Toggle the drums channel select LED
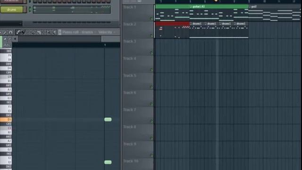Image resolution: width=302 pixels, height=170 pixels. point(30,9)
